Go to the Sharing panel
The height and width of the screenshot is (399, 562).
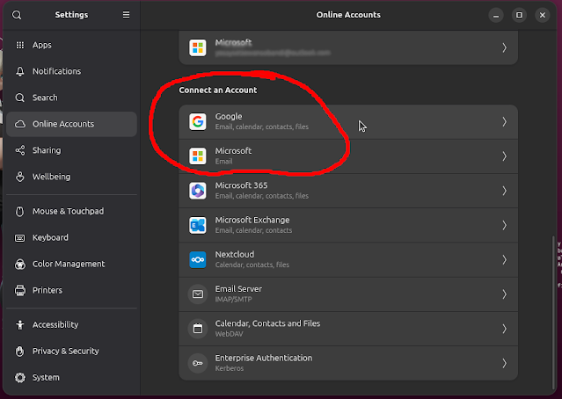72,150
